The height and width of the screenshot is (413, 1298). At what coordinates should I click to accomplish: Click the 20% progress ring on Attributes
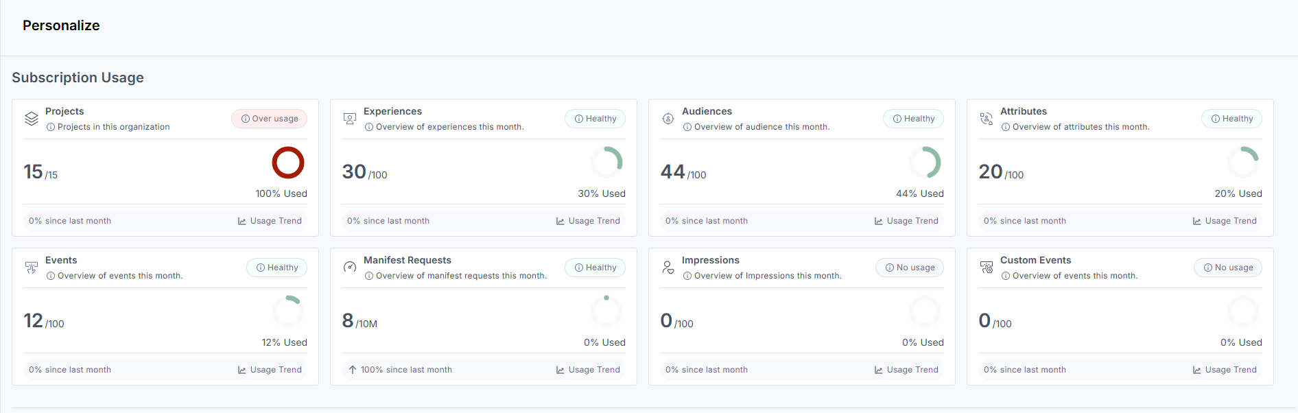1243,163
